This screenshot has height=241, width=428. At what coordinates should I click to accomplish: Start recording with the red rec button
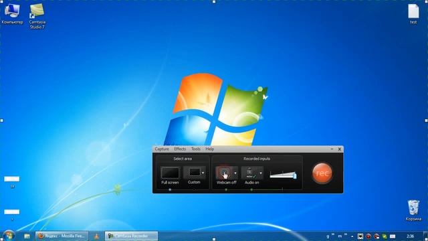[322, 173]
